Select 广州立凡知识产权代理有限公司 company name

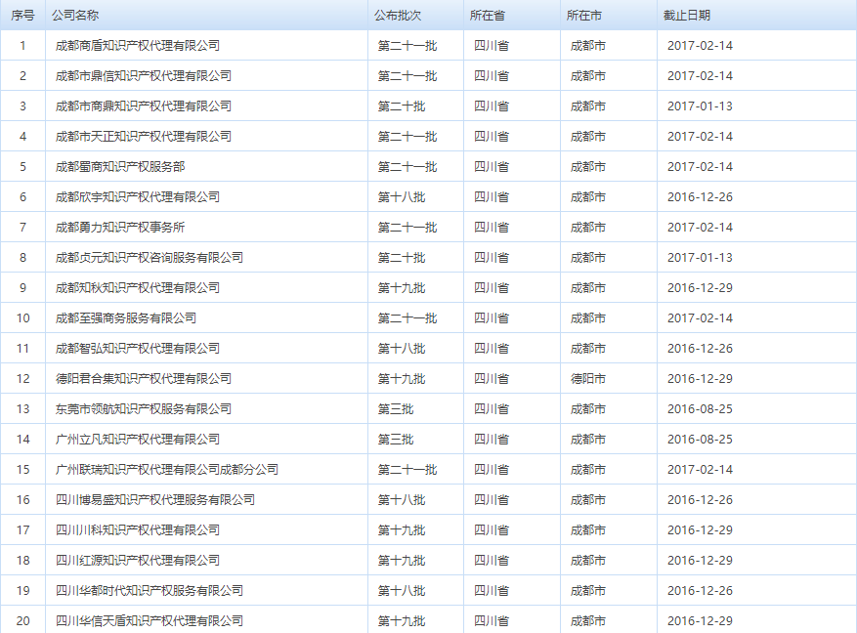click(x=137, y=440)
